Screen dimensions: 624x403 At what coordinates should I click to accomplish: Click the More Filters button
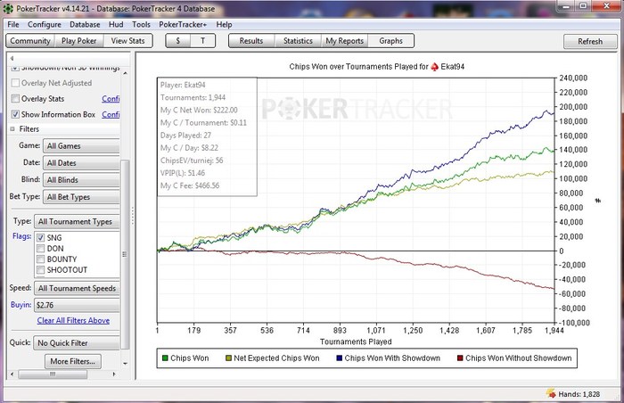pyautogui.click(x=73, y=362)
